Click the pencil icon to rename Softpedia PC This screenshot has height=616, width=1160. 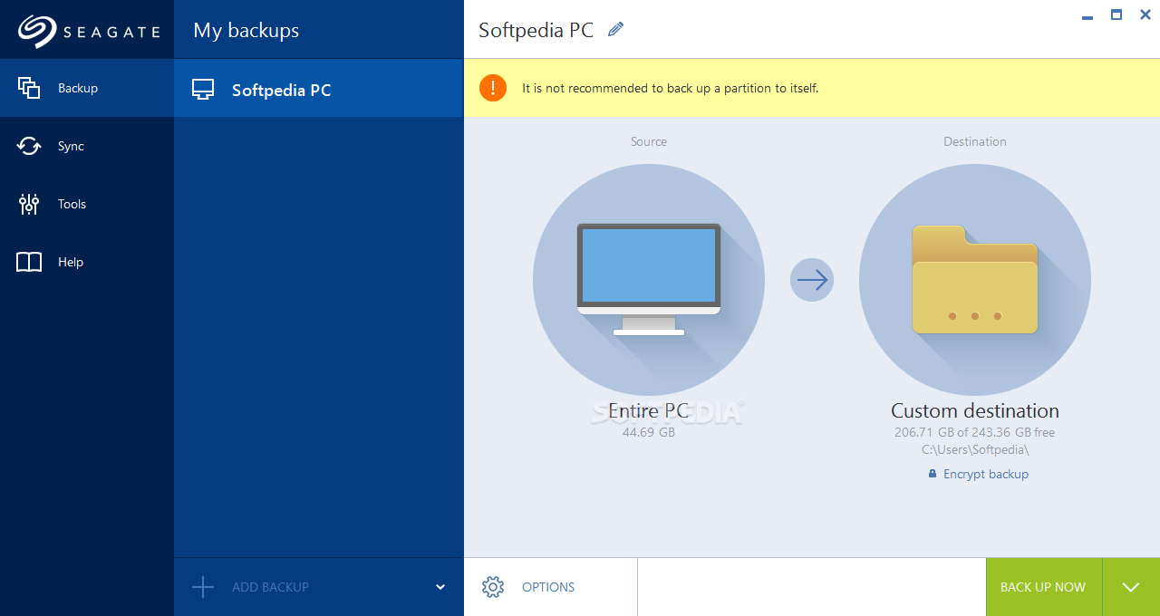point(615,29)
